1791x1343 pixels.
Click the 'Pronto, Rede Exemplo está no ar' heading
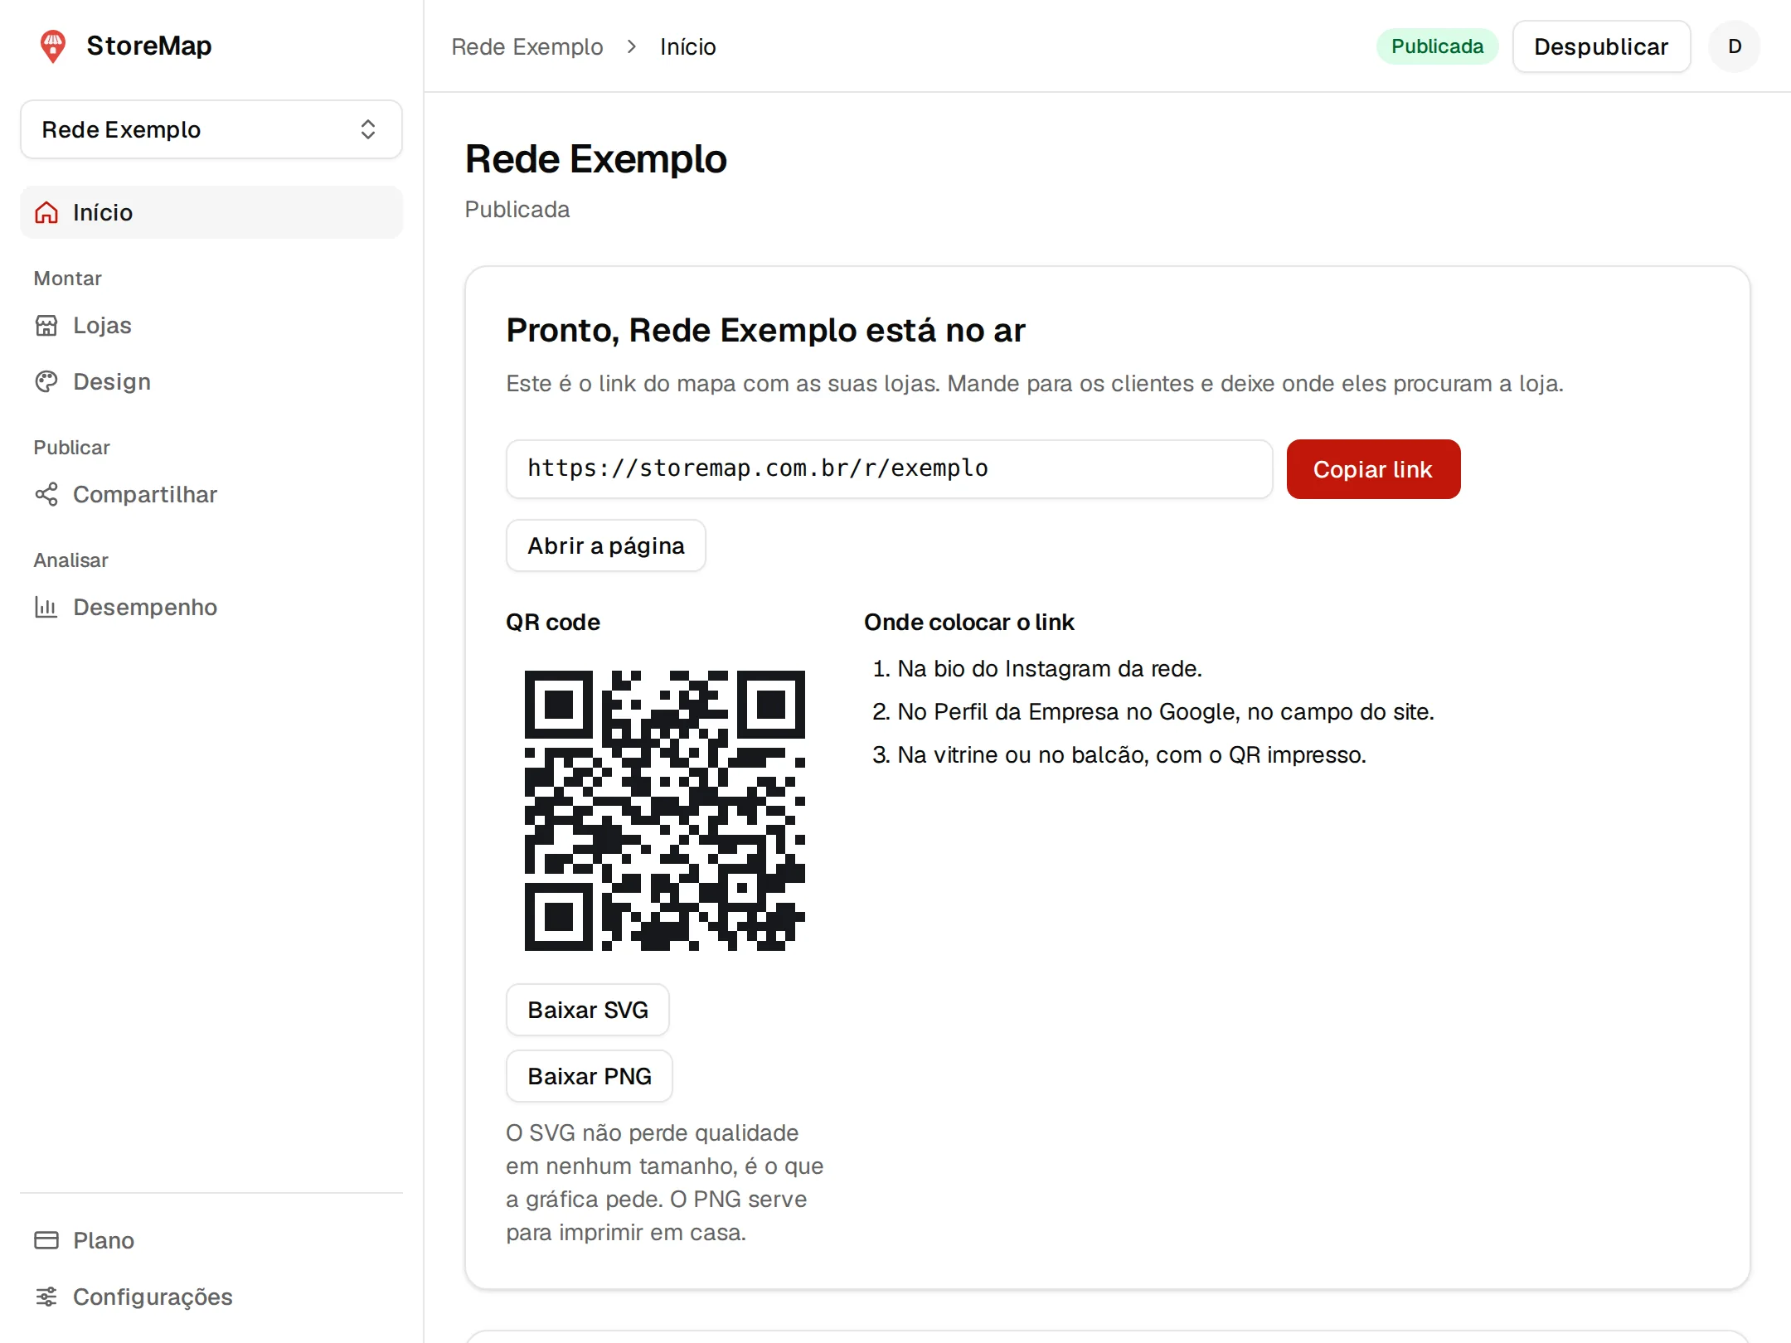pyautogui.click(x=766, y=331)
